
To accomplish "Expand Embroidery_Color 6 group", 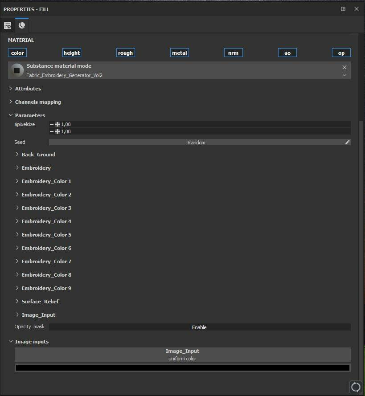I will [17, 248].
